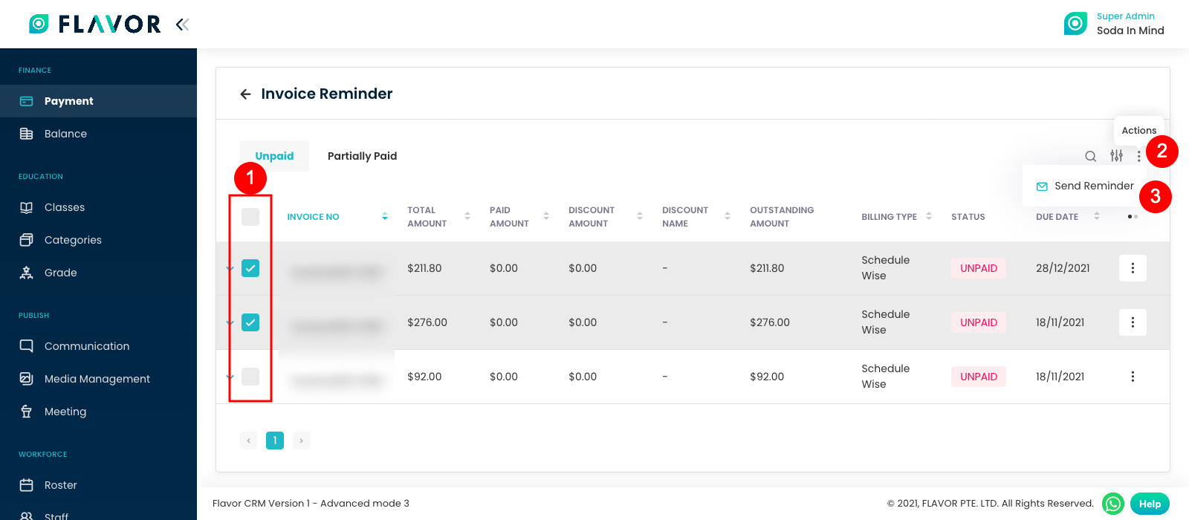
Task: Open the Grade section
Action: [x=61, y=272]
